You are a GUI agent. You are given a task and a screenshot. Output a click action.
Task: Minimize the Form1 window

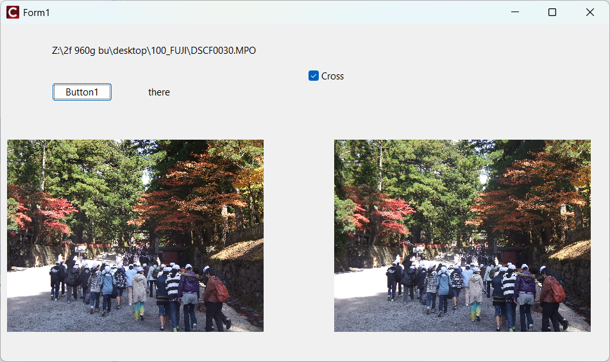click(x=515, y=12)
